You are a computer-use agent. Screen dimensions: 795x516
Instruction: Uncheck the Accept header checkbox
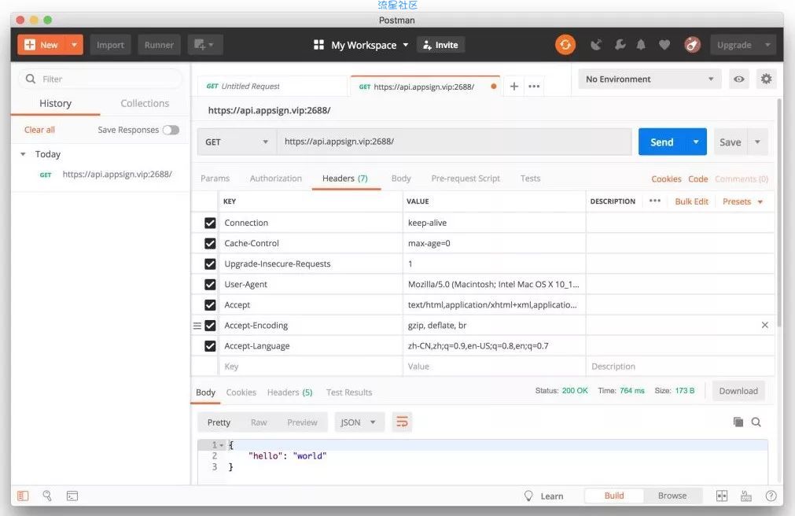[x=210, y=305]
